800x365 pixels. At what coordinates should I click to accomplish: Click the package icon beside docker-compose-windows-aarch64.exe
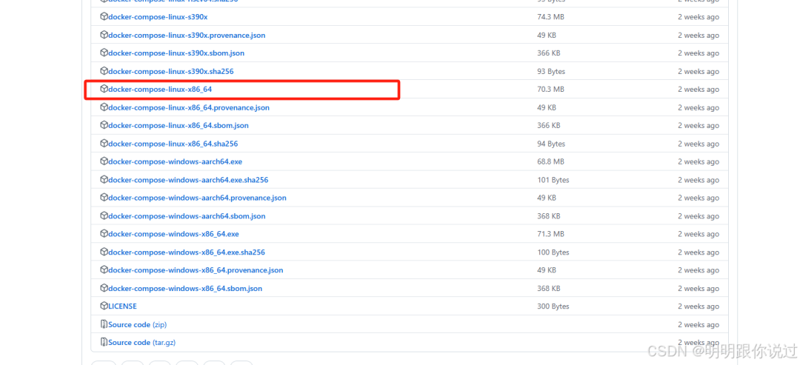(x=104, y=161)
